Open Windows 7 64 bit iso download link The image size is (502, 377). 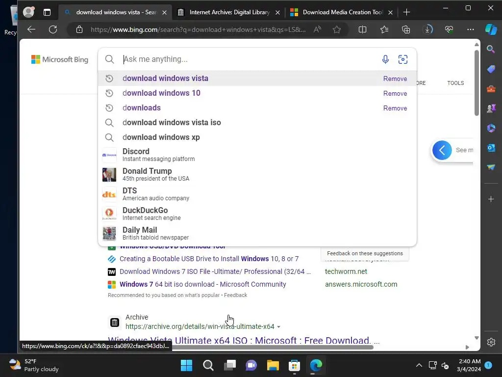point(202,284)
